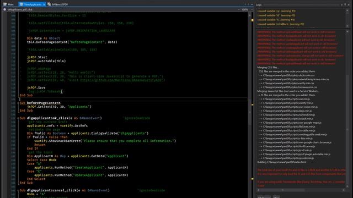Viewport: 353px width, 198px height.
Task: Collapse the Sub beforePageContent code block
Action: click(x=18, y=103)
